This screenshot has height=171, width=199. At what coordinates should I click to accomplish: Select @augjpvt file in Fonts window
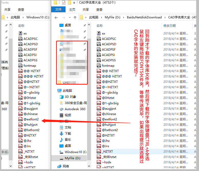pyautogui.click(x=30, y=109)
